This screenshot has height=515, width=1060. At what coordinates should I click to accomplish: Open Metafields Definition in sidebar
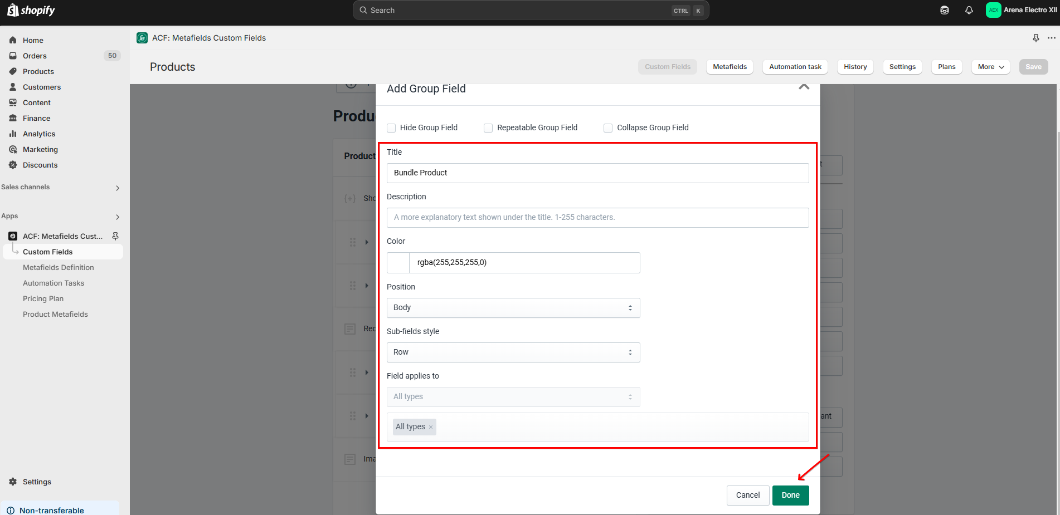pyautogui.click(x=59, y=267)
